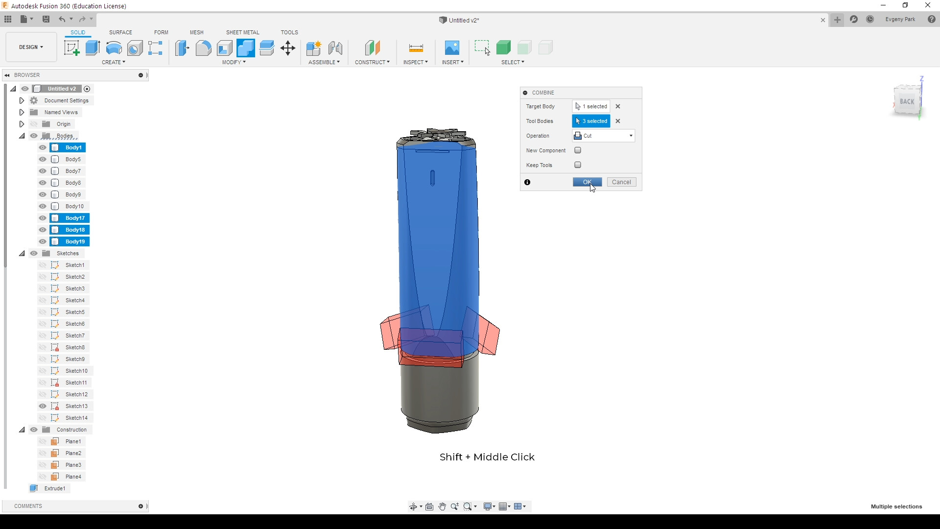Click the Move/Copy tool icon
This screenshot has height=529, width=940.
pyautogui.click(x=288, y=48)
